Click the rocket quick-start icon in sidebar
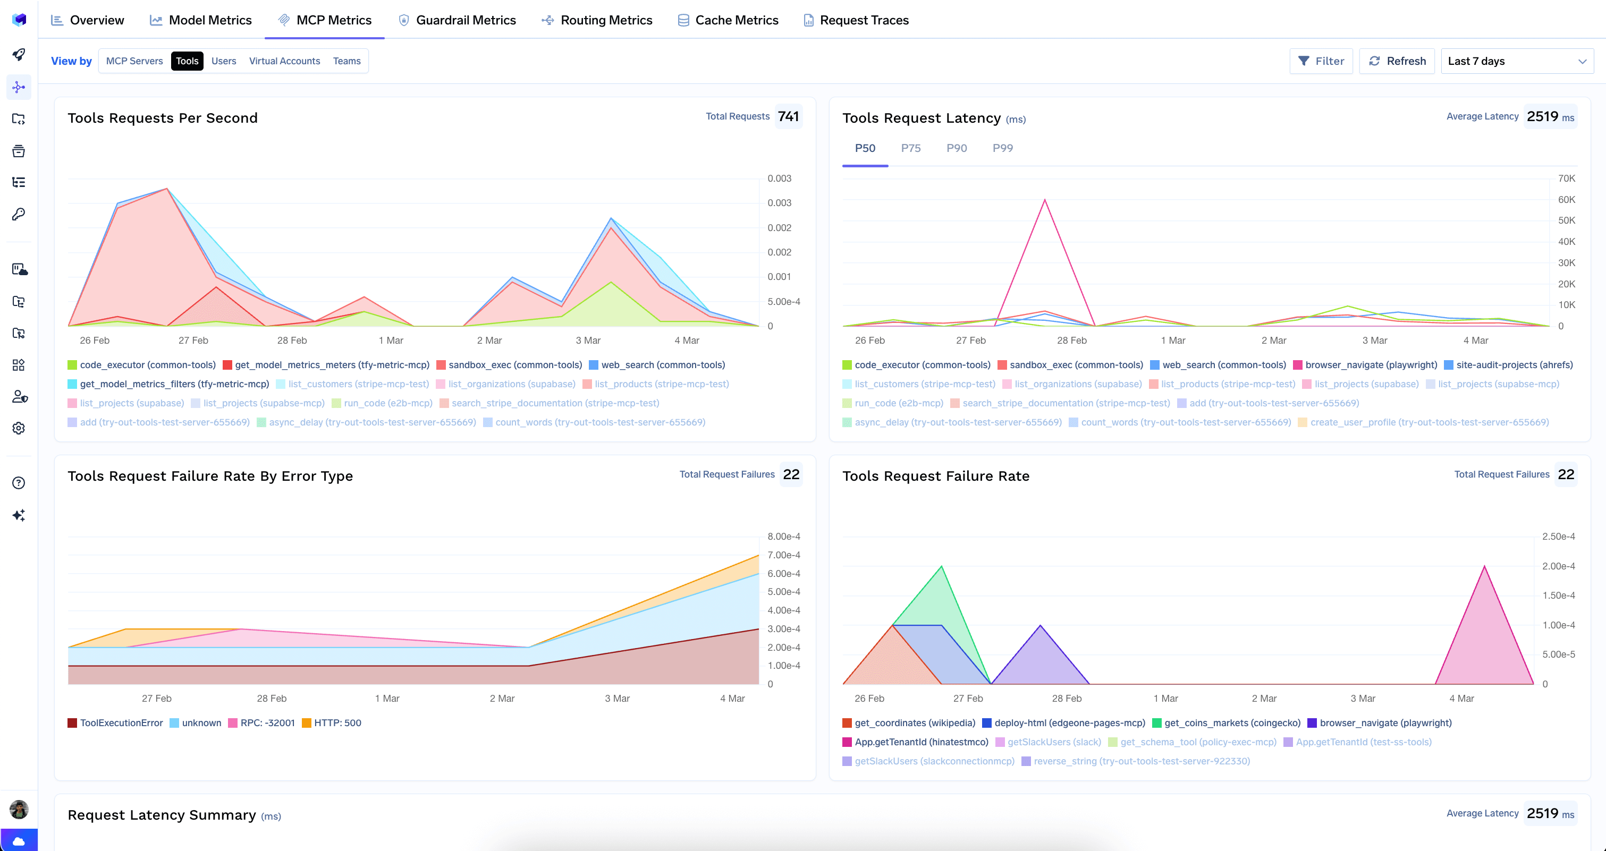 [x=19, y=55]
